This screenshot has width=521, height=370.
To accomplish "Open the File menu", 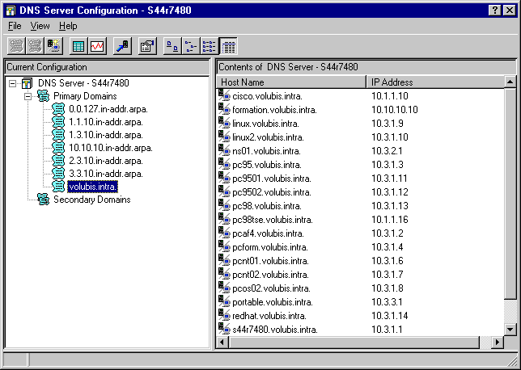I will [15, 26].
